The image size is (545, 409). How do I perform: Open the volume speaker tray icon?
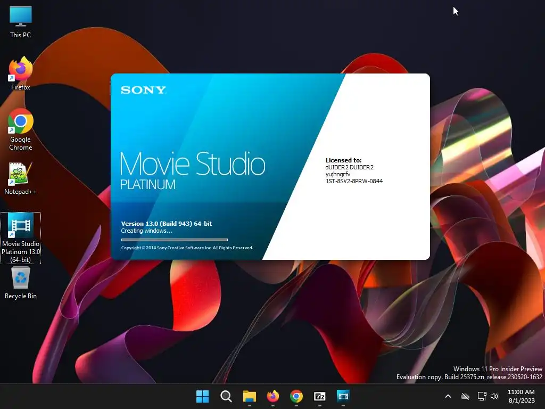tap(494, 396)
